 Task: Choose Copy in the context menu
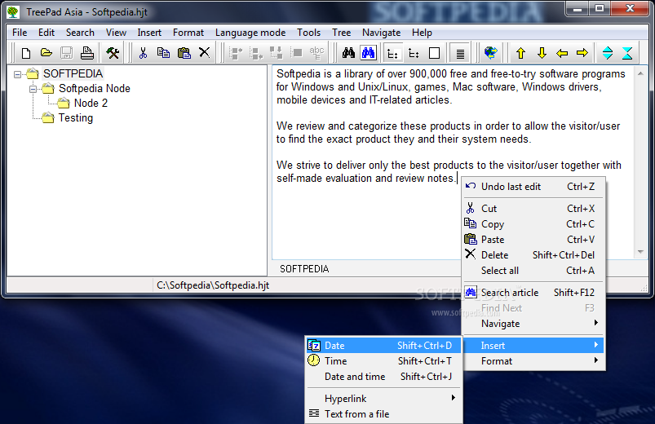533,224
